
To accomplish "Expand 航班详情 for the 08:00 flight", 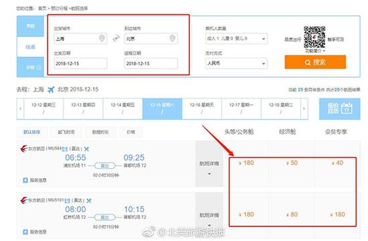I will click(x=209, y=216).
